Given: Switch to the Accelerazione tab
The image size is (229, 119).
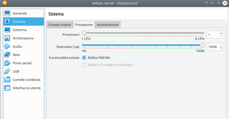Looking at the screenshot, I should tap(108, 25).
